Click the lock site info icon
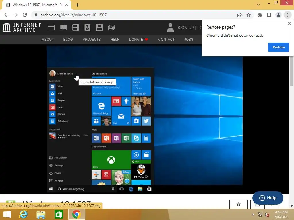The image size is (294, 220). point(36,15)
